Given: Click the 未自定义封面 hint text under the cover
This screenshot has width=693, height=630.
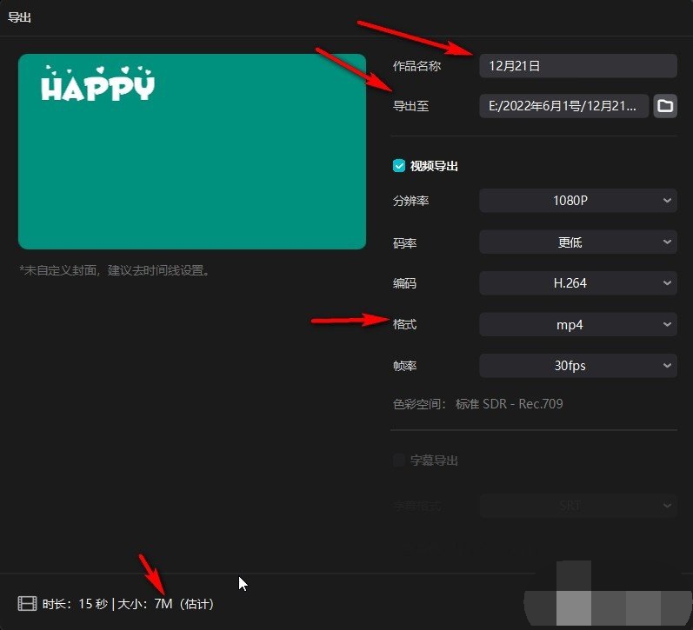Looking at the screenshot, I should tap(114, 270).
